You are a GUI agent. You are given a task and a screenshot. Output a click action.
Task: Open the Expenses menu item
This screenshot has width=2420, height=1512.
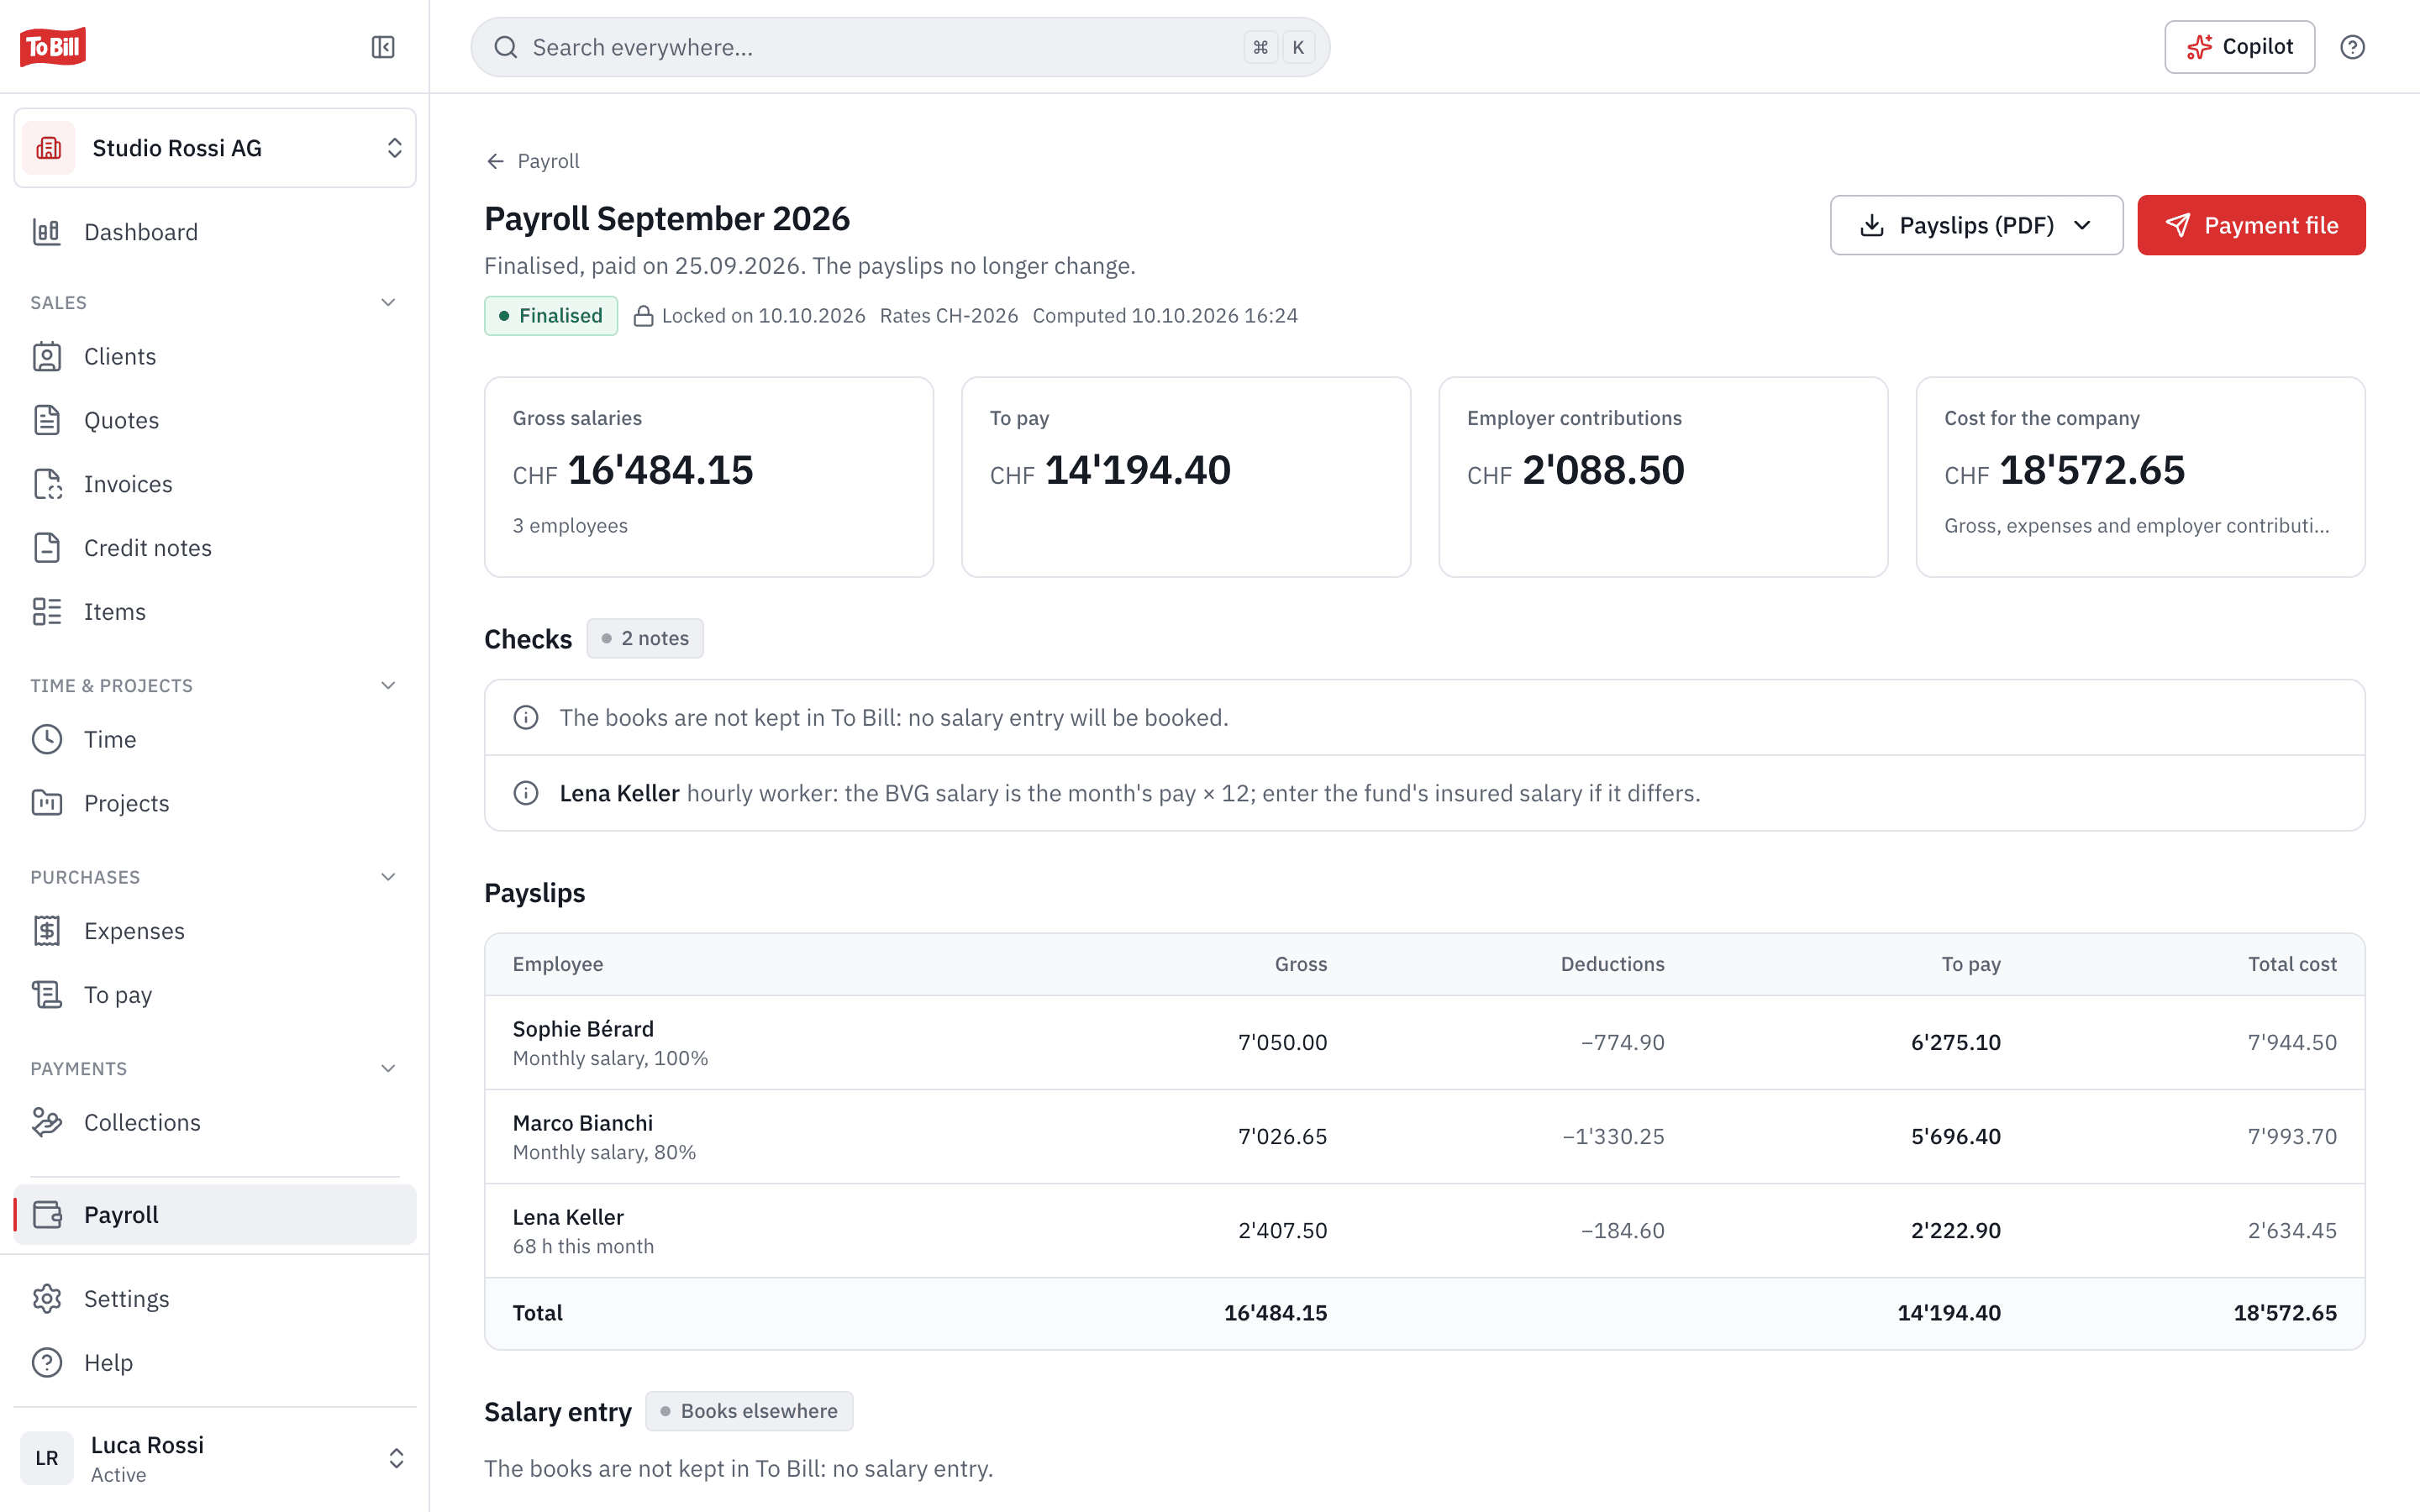click(x=215, y=931)
